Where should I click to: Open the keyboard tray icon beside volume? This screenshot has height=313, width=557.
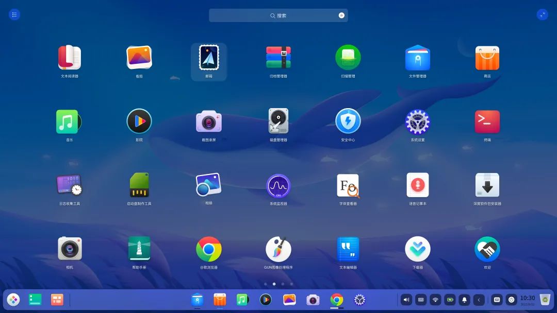421,300
